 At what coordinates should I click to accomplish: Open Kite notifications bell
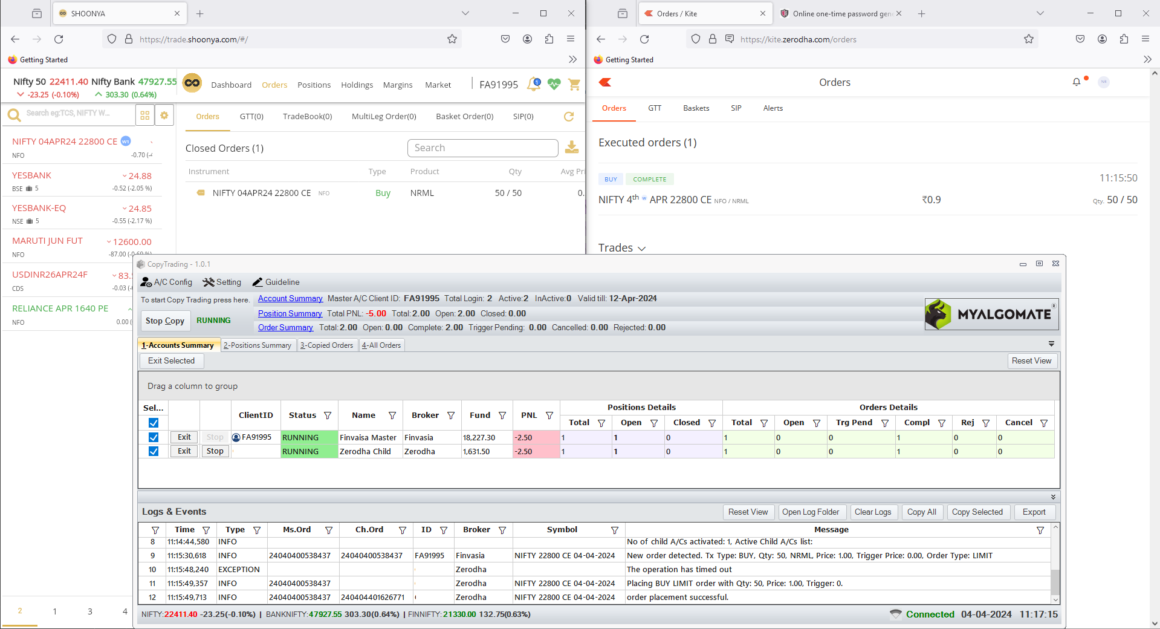pos(1077,82)
